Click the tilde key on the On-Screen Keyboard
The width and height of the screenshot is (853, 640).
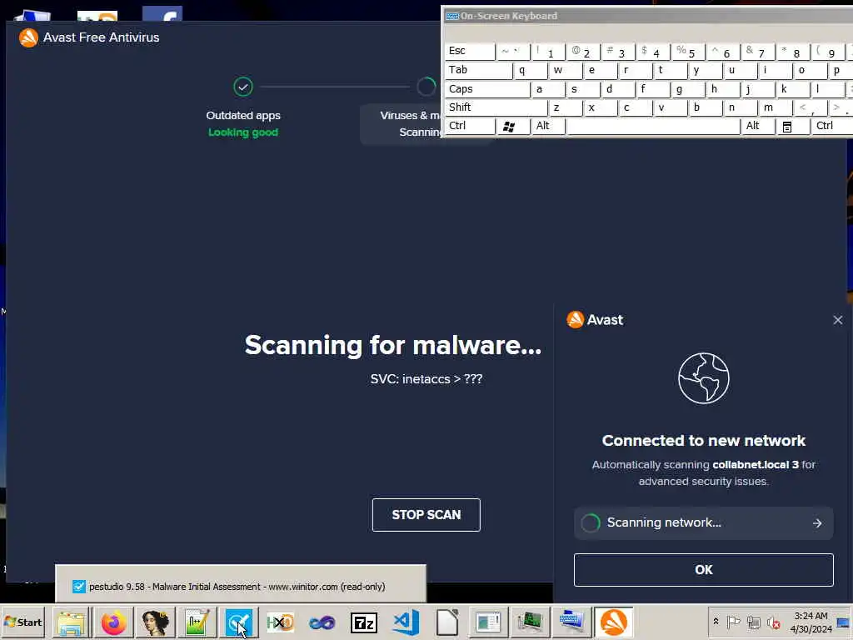[x=513, y=51]
